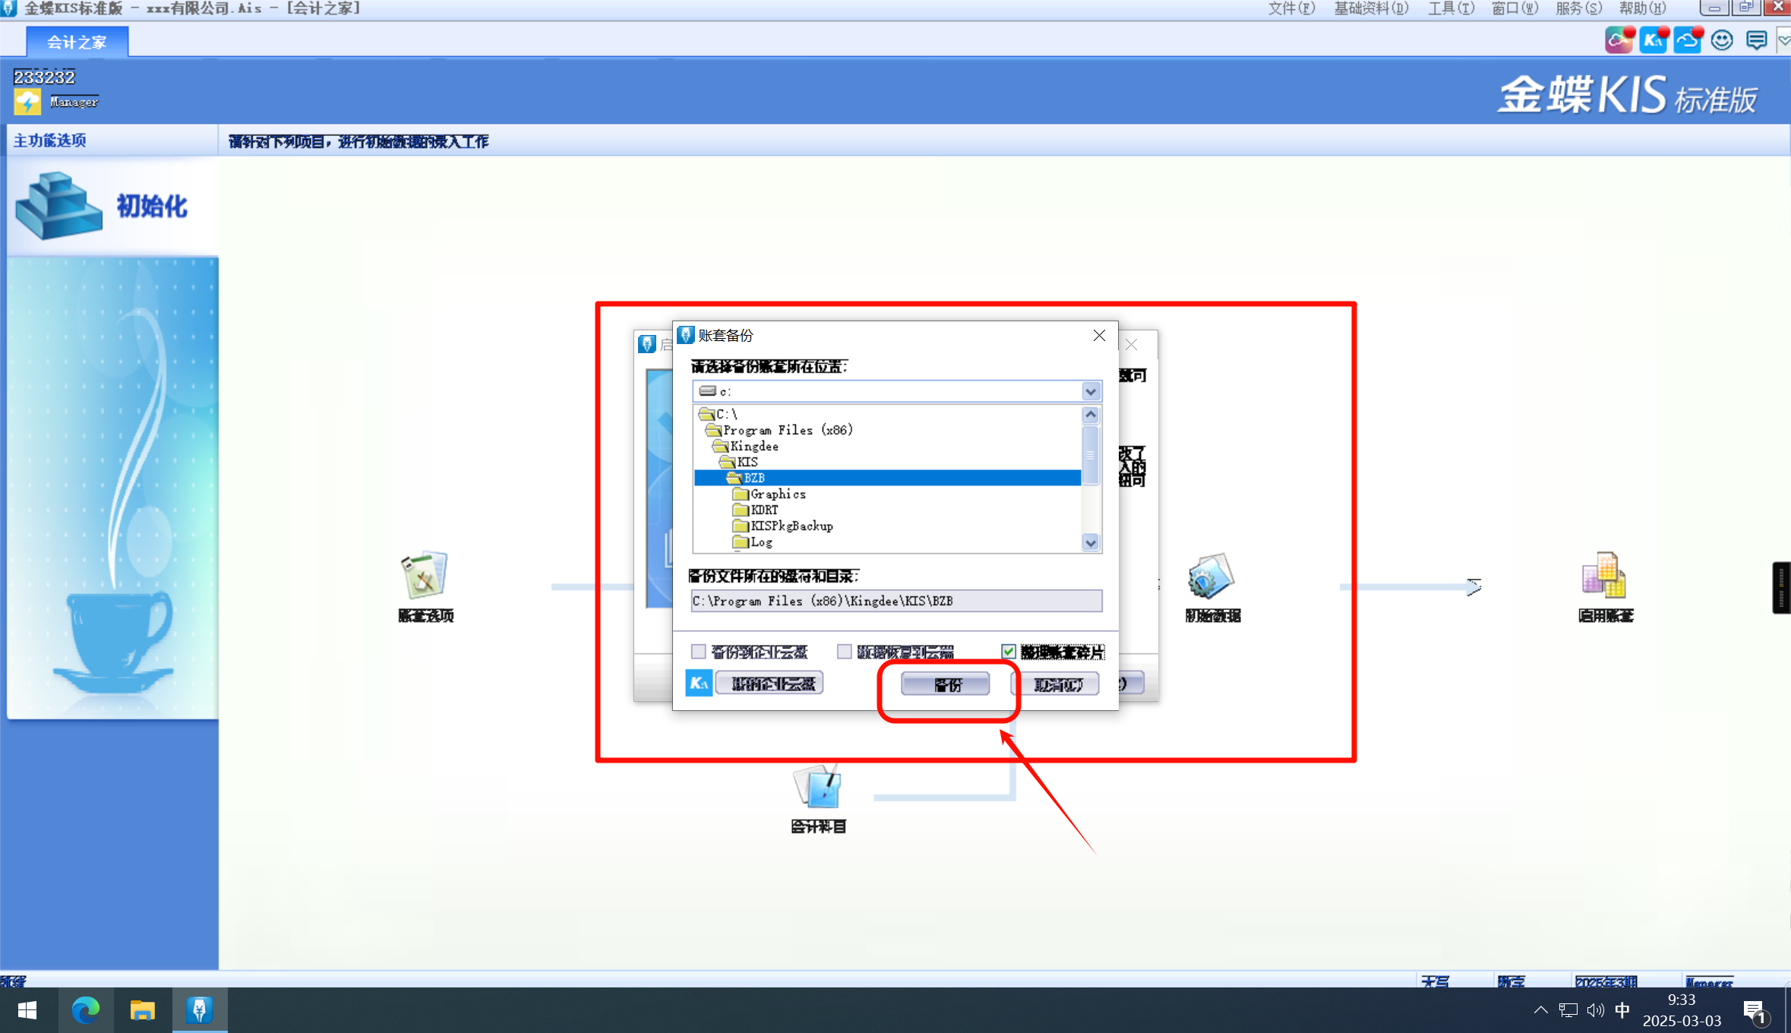Click the 备份 button
The width and height of the screenshot is (1791, 1033).
(945, 684)
